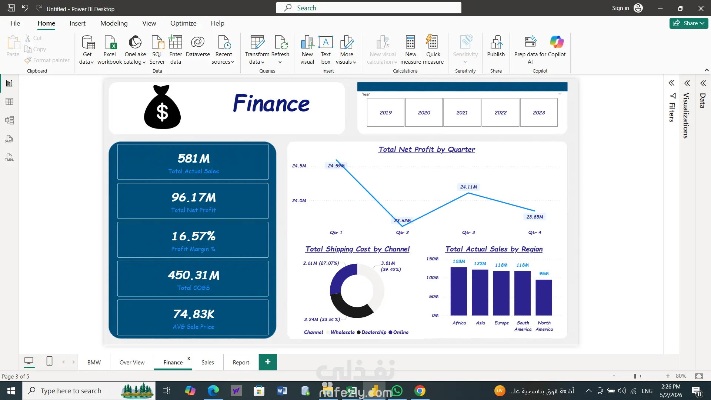The height and width of the screenshot is (400, 711).
Task: Adjust the zoom slider handle
Action: pos(635,376)
